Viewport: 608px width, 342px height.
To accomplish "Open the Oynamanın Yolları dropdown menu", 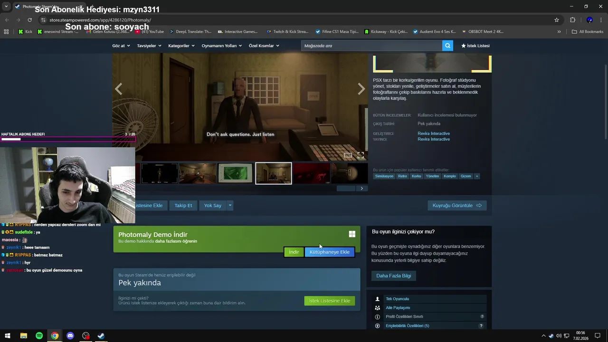I will [221, 46].
